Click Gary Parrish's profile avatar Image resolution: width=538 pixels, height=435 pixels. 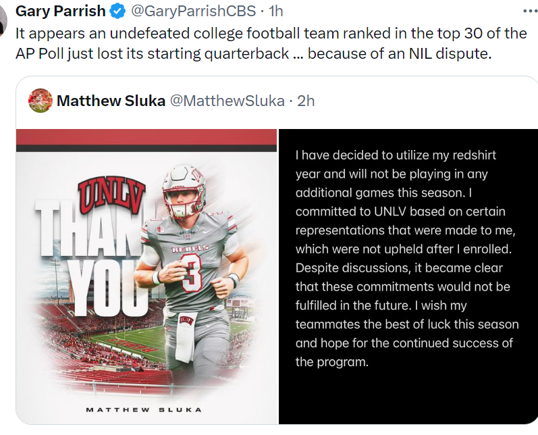tap(3, 12)
